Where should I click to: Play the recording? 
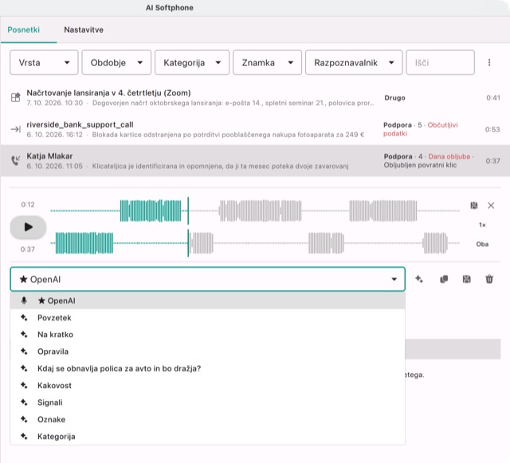29,227
